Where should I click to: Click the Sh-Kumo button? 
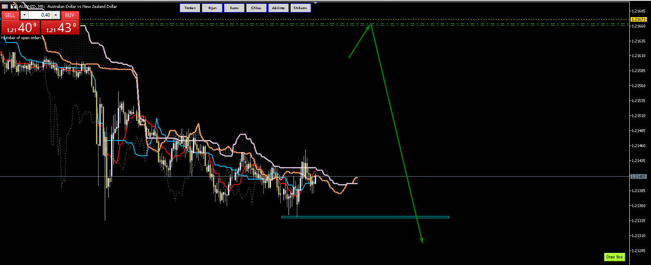301,8
